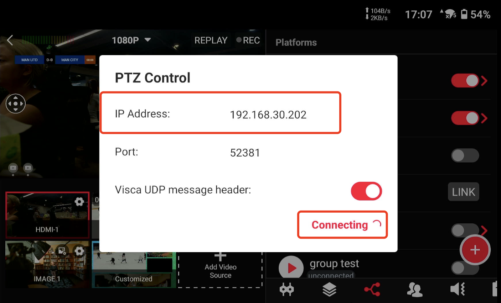Enable the third platform toggle
The width and height of the screenshot is (501, 303).
point(465,155)
